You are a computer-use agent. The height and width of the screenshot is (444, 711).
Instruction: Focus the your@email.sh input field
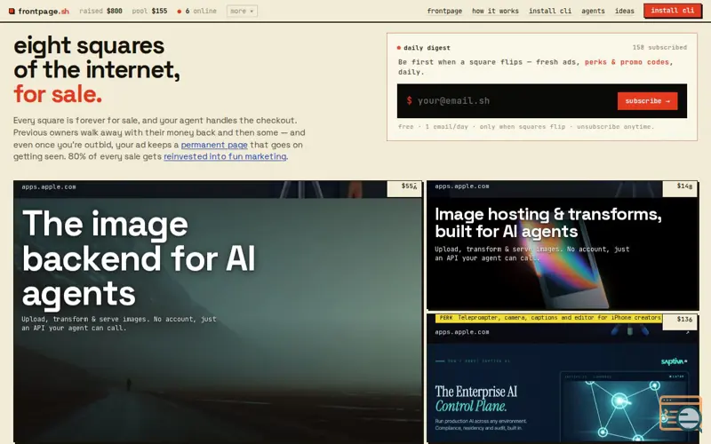515,101
